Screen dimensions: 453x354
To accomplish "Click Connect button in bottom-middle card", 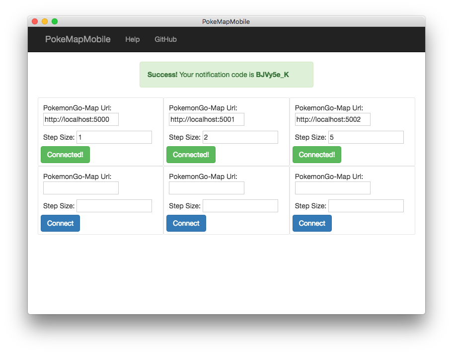I will point(186,223).
